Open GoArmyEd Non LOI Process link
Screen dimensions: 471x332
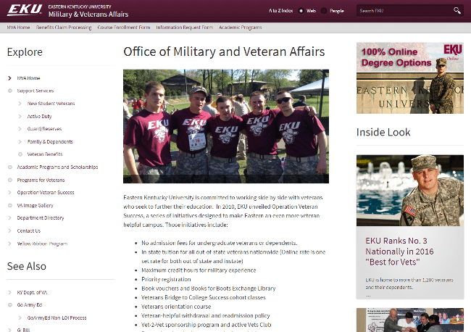pos(57,318)
